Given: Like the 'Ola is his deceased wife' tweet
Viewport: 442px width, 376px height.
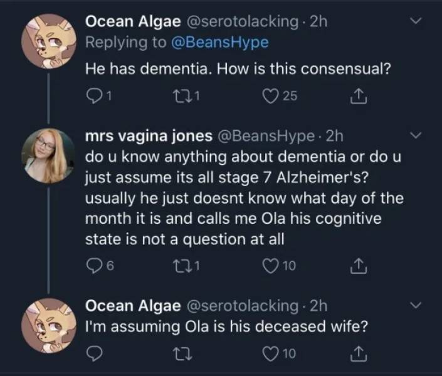Looking at the screenshot, I should point(269,356).
